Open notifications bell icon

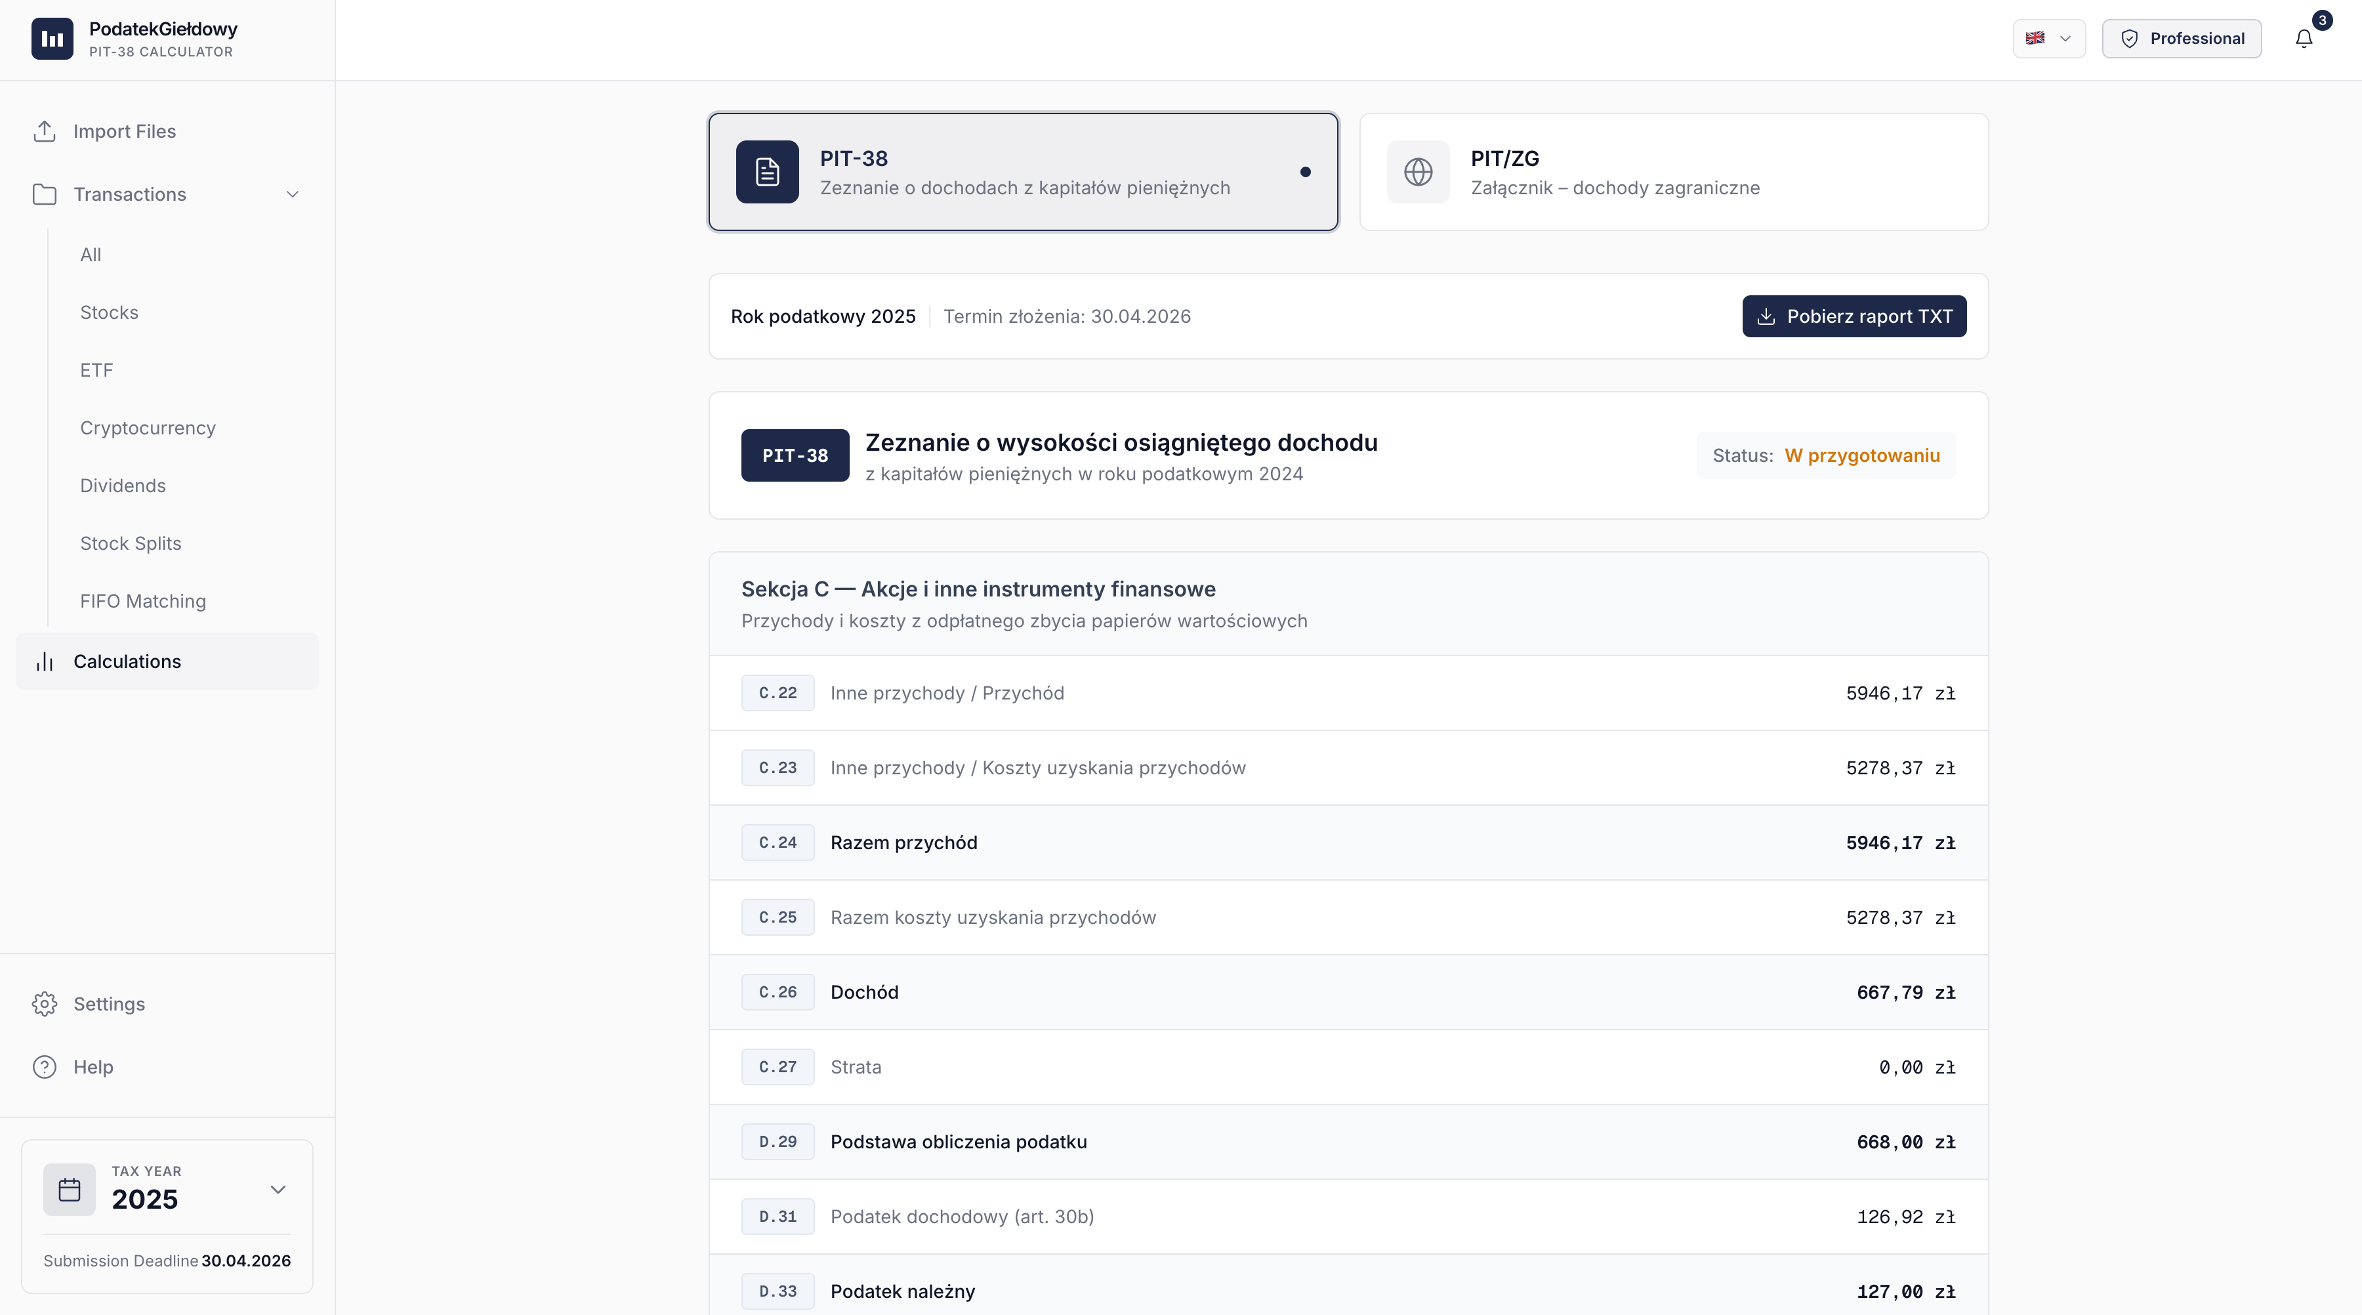pyautogui.click(x=2304, y=39)
